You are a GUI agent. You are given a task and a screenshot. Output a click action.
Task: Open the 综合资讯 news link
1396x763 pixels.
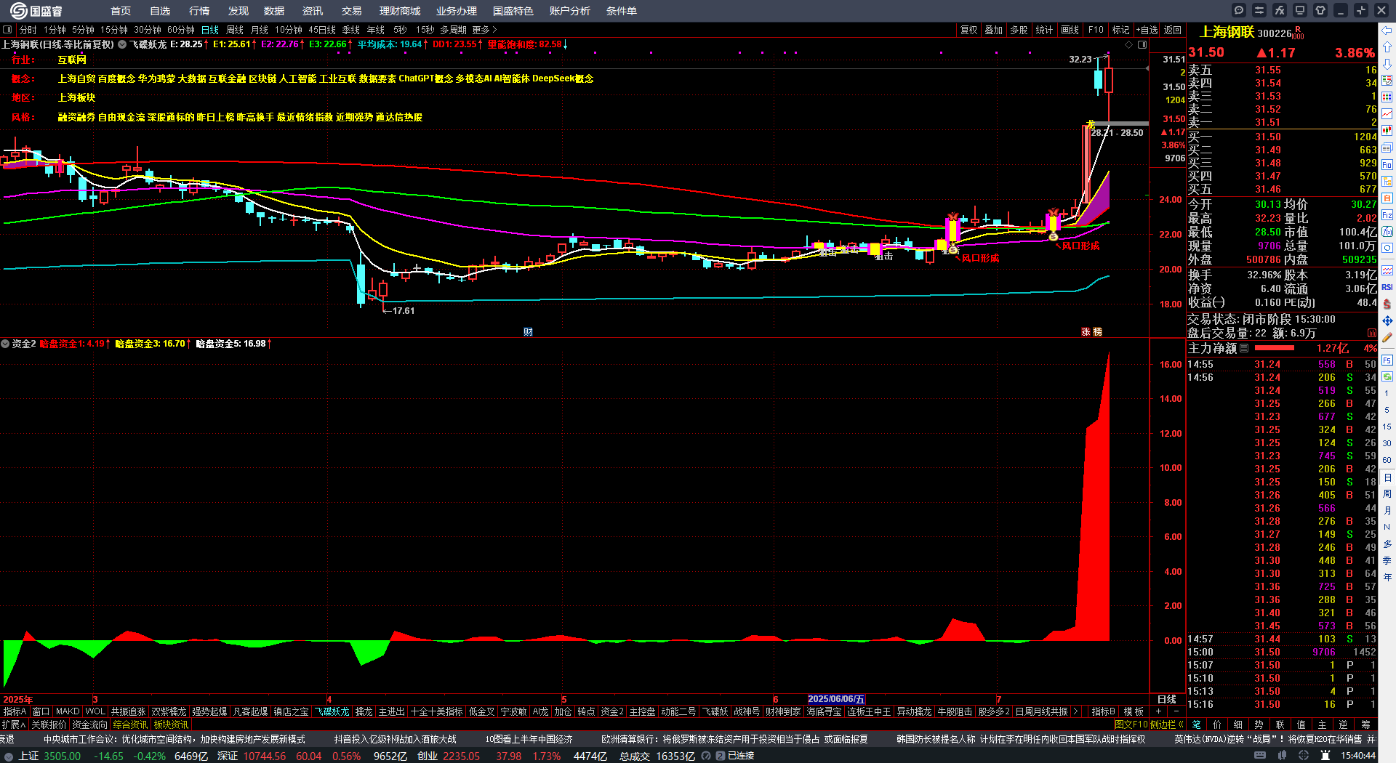(130, 724)
